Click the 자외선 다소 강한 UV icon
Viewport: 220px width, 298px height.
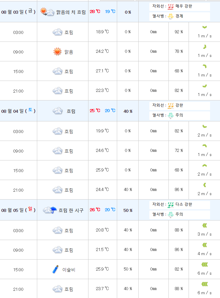click(170, 205)
